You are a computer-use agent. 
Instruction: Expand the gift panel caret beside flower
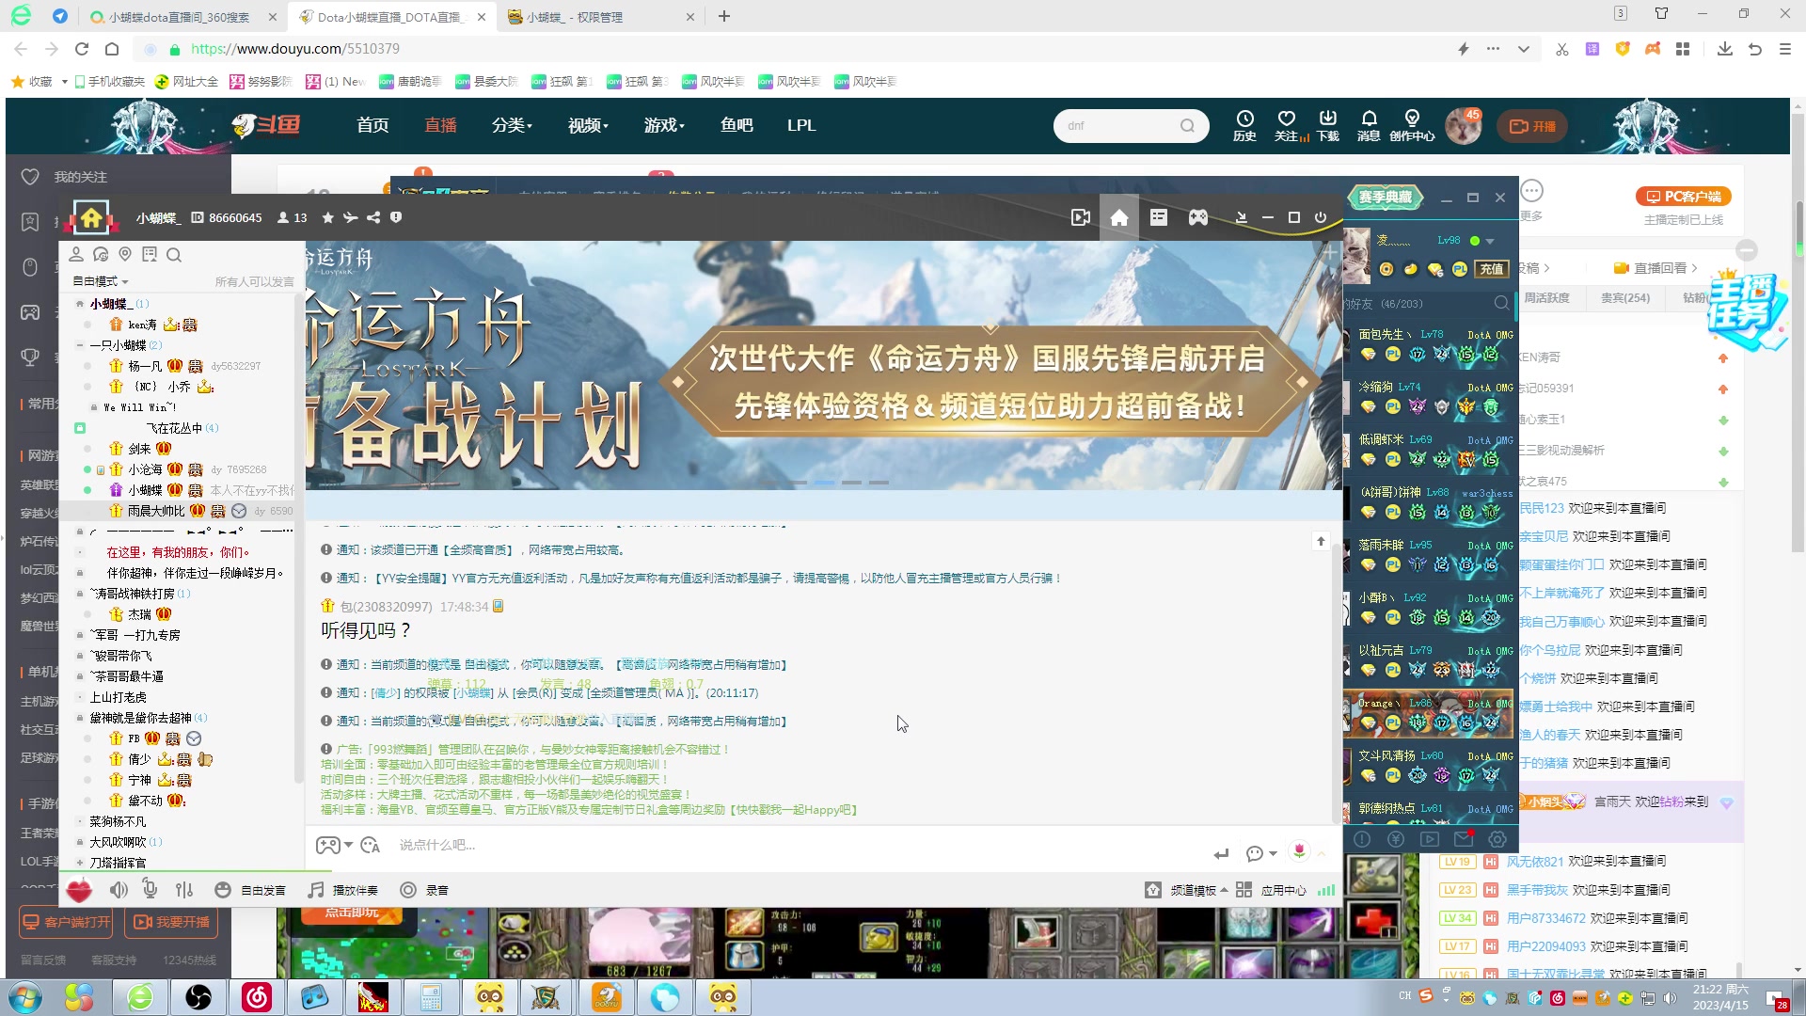click(x=1322, y=853)
